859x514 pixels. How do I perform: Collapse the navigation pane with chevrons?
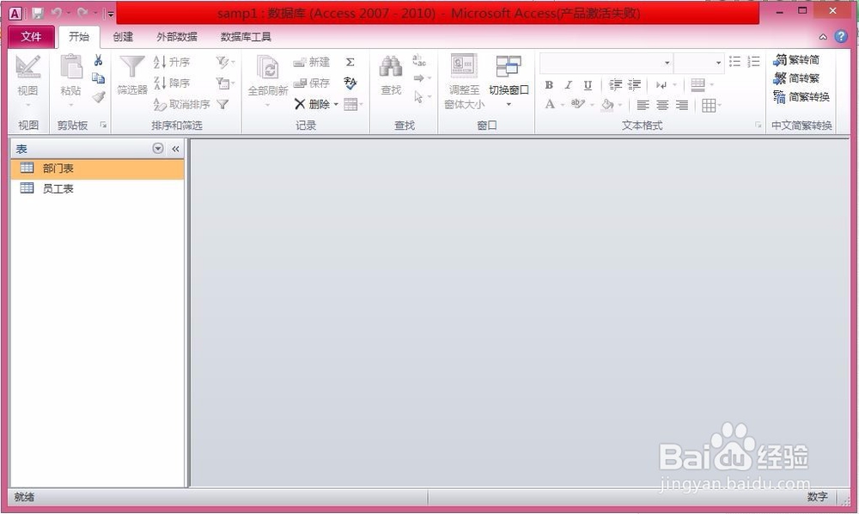(175, 149)
